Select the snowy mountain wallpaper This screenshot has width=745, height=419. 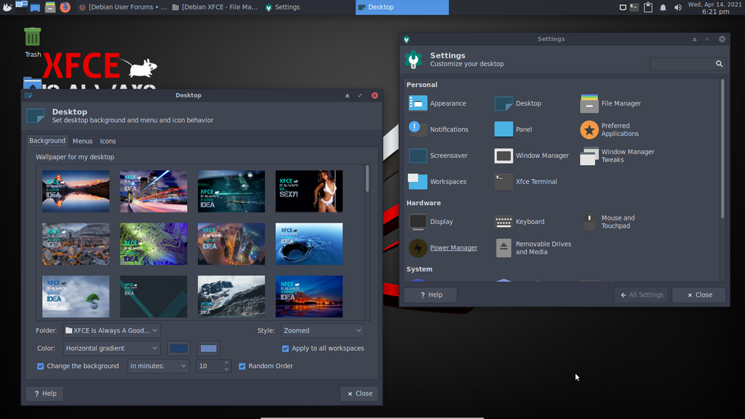231,297
